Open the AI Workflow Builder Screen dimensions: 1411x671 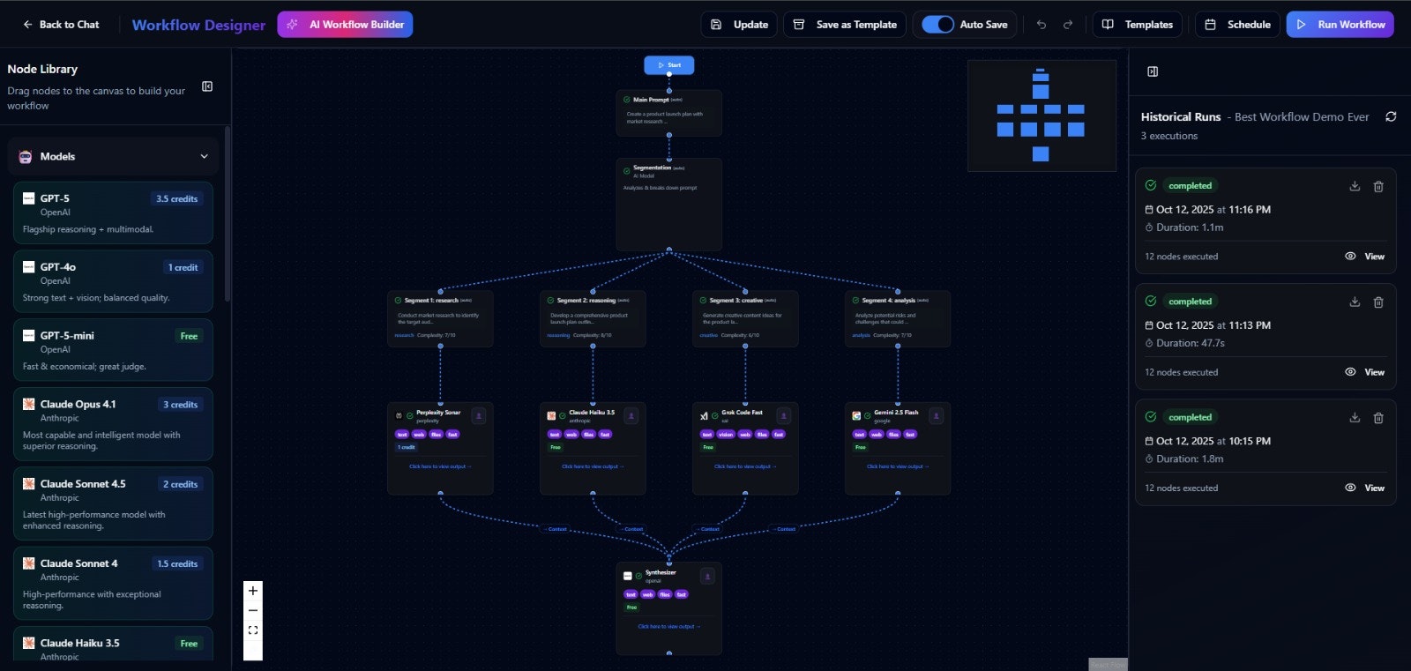345,25
